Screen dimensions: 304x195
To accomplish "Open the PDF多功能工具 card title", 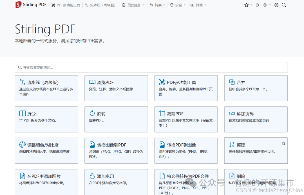I will (182, 82).
